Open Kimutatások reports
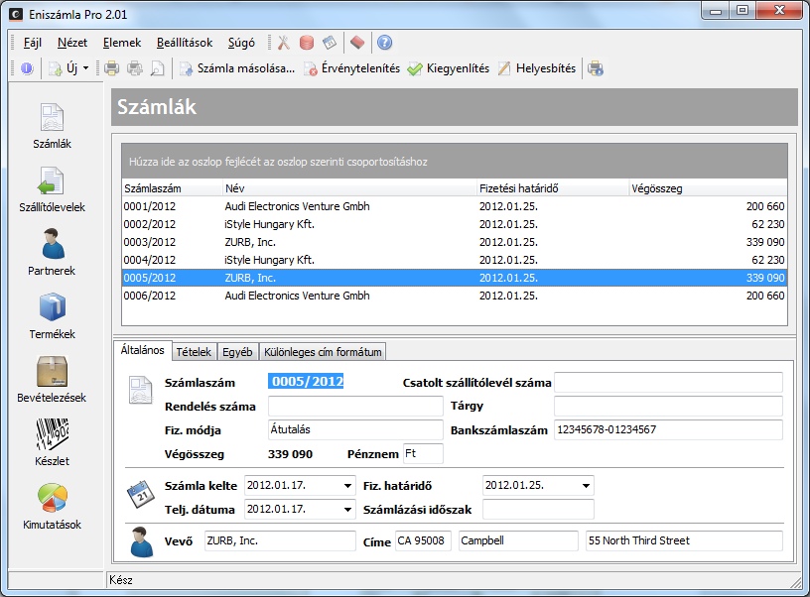810x597 pixels. tap(52, 506)
